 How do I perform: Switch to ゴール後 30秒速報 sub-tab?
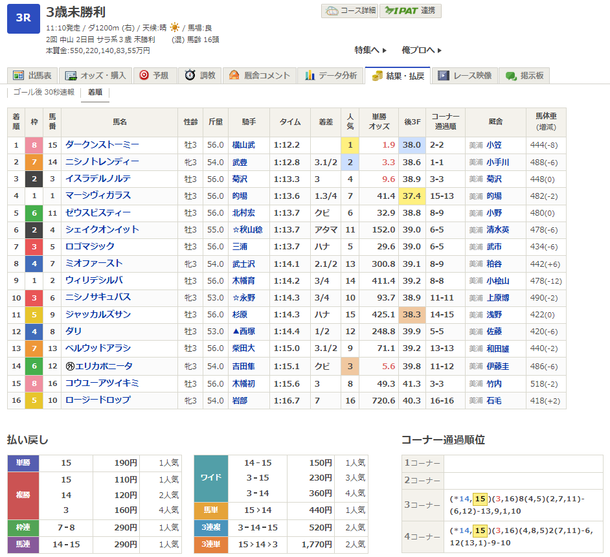[44, 93]
